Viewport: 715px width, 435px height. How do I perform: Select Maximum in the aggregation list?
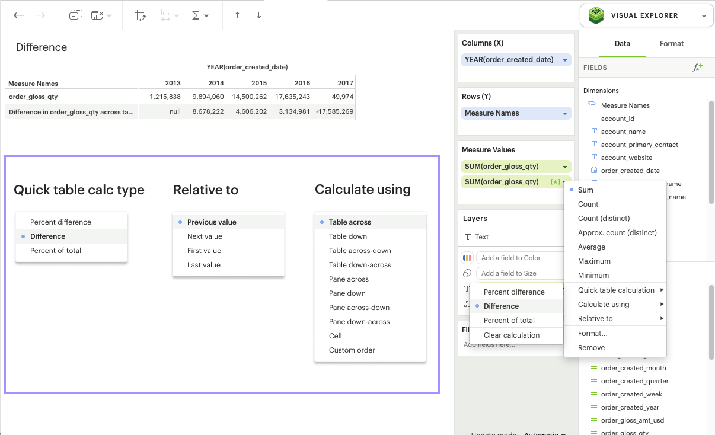593,261
